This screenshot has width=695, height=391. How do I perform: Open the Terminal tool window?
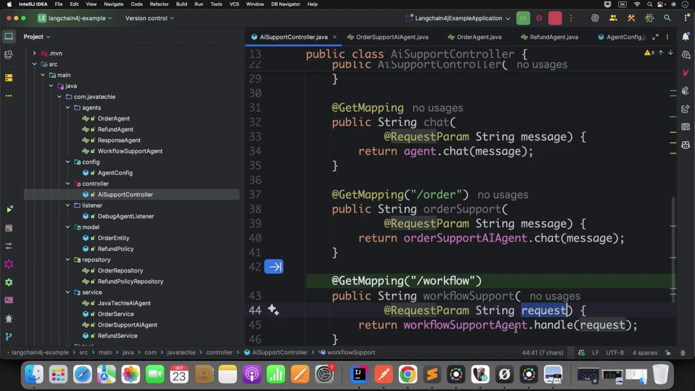click(x=9, y=300)
